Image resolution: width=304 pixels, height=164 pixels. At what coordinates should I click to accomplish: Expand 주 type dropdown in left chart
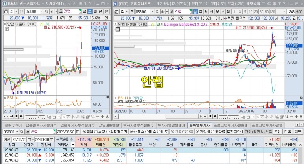pos(16,12)
